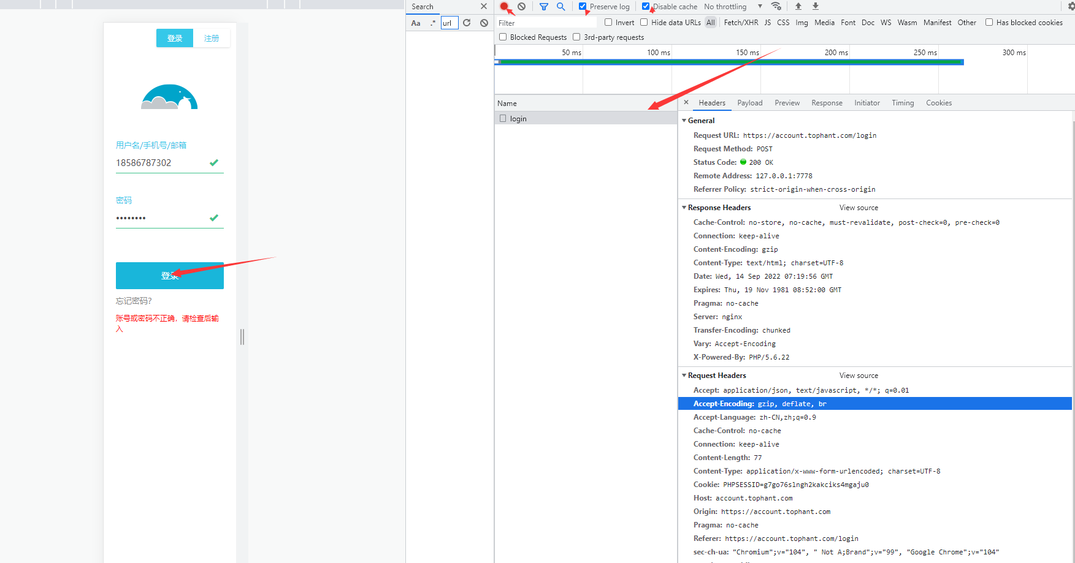1075x563 pixels.
Task: Filter requests by Doc
Action: coord(868,23)
